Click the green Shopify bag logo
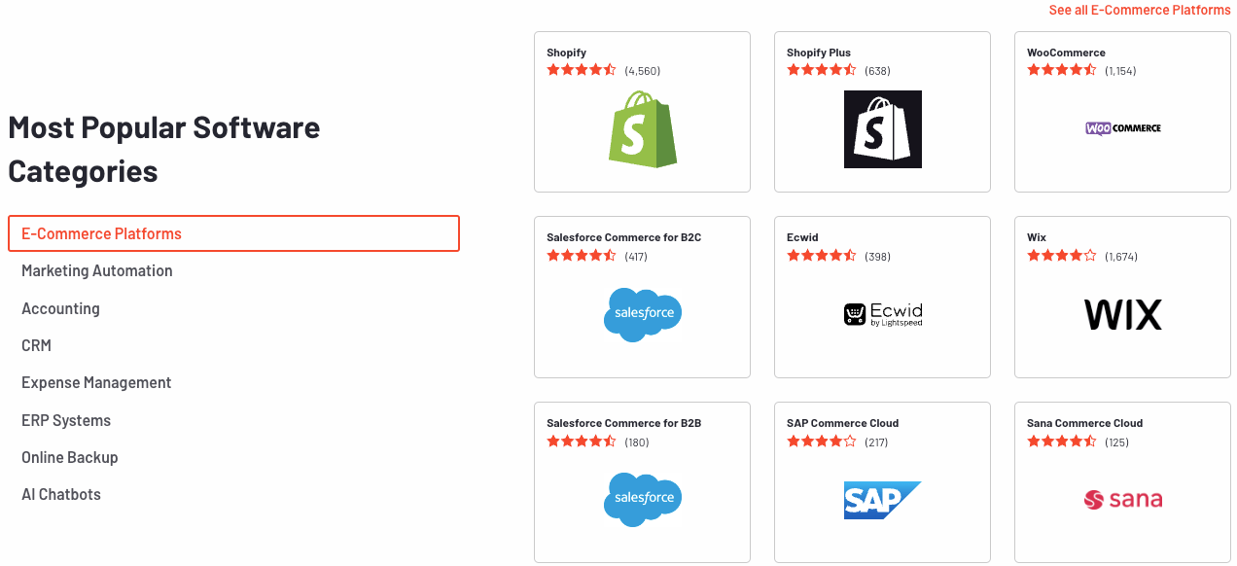Viewport: 1237px width, 566px height. pos(643,129)
